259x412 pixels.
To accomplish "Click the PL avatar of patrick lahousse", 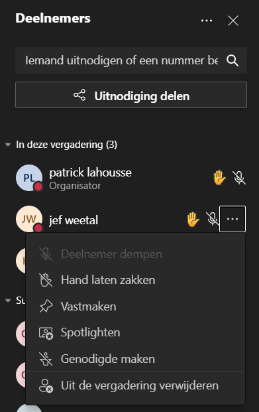I will click(x=29, y=178).
